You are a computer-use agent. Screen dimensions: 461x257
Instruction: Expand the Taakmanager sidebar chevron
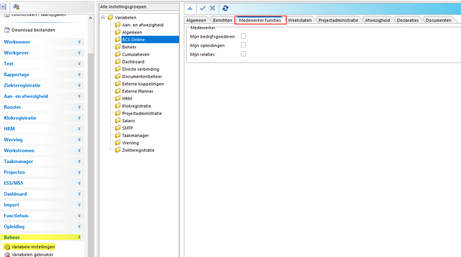(79, 161)
